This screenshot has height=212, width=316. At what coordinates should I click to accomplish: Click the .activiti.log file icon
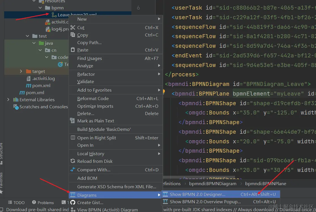point(29,79)
